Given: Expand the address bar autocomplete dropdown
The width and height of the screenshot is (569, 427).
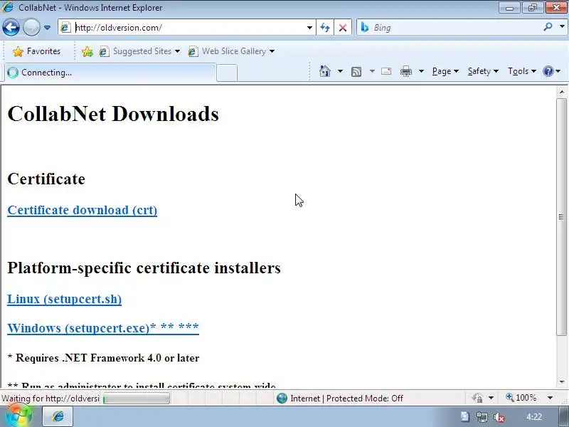Looking at the screenshot, I should pos(309,28).
